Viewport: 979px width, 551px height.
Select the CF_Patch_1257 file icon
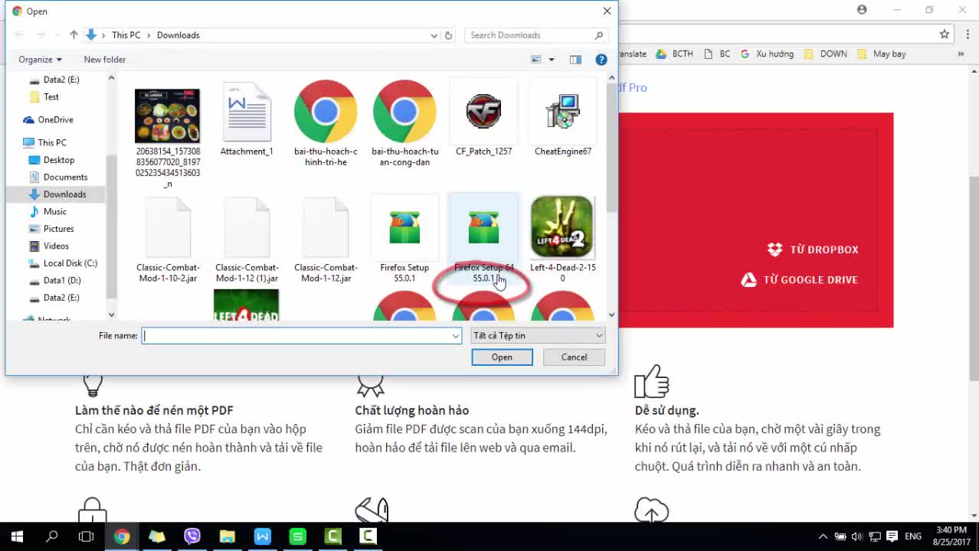[x=483, y=112]
